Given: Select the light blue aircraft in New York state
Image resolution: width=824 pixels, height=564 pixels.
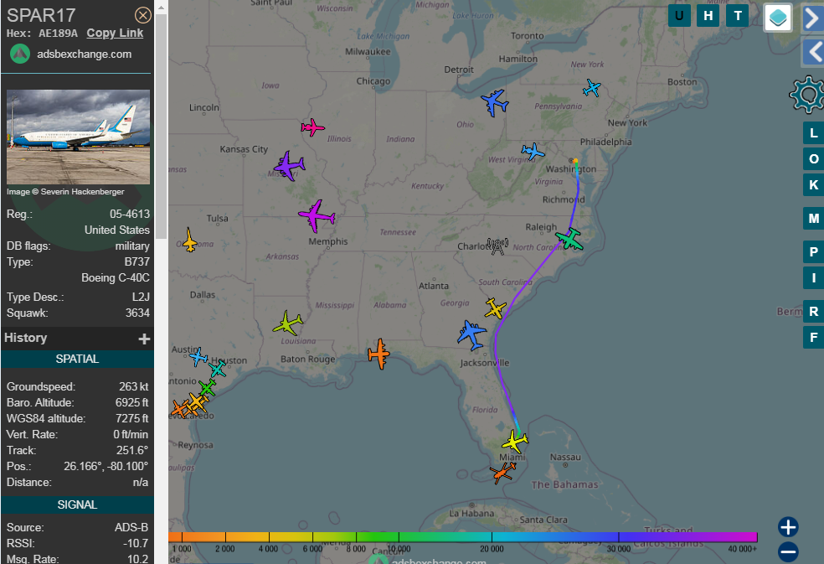Looking at the screenshot, I should click(x=592, y=88).
